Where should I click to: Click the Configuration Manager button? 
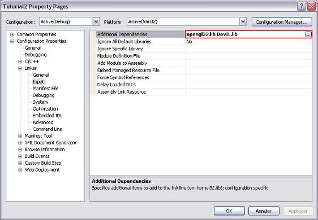pyautogui.click(x=282, y=22)
